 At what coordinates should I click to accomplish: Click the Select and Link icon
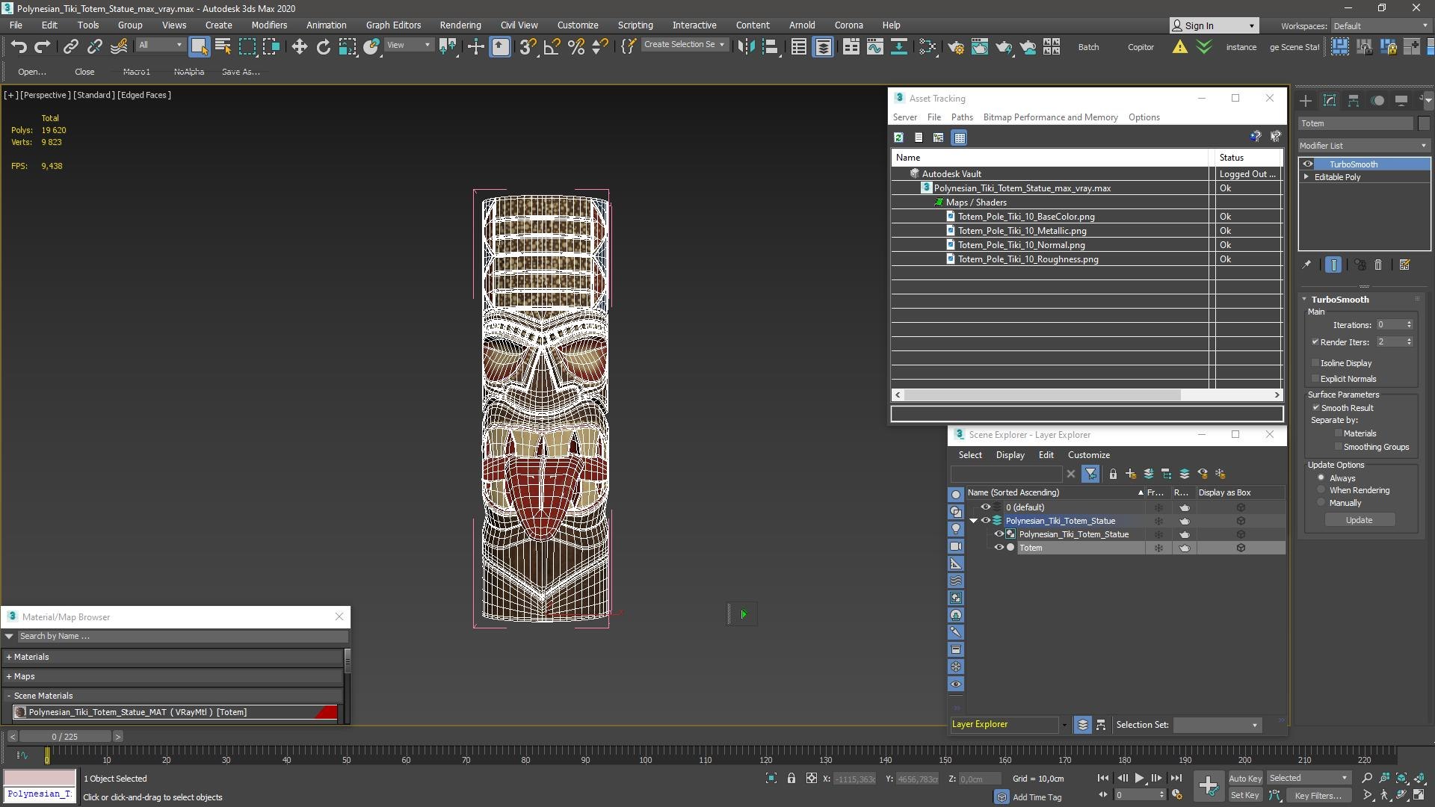(70, 47)
